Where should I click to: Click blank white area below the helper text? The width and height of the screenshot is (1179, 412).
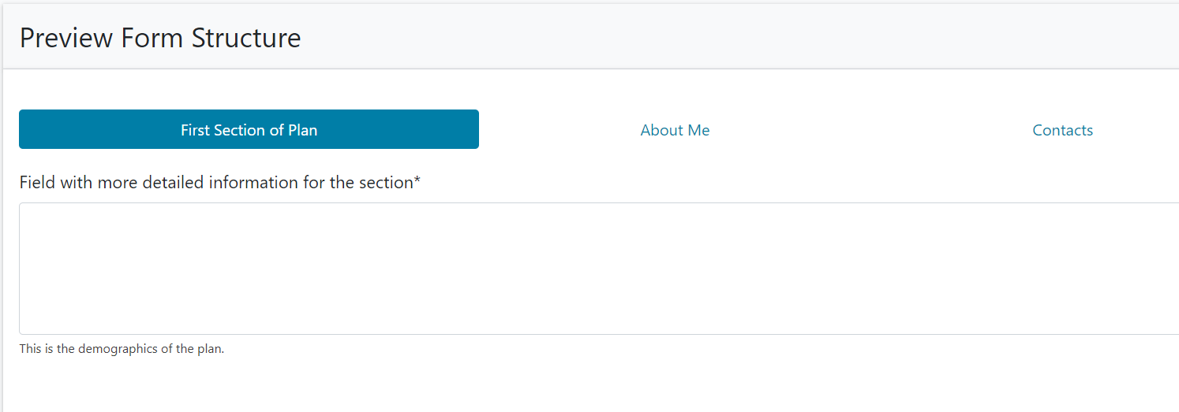point(552,386)
